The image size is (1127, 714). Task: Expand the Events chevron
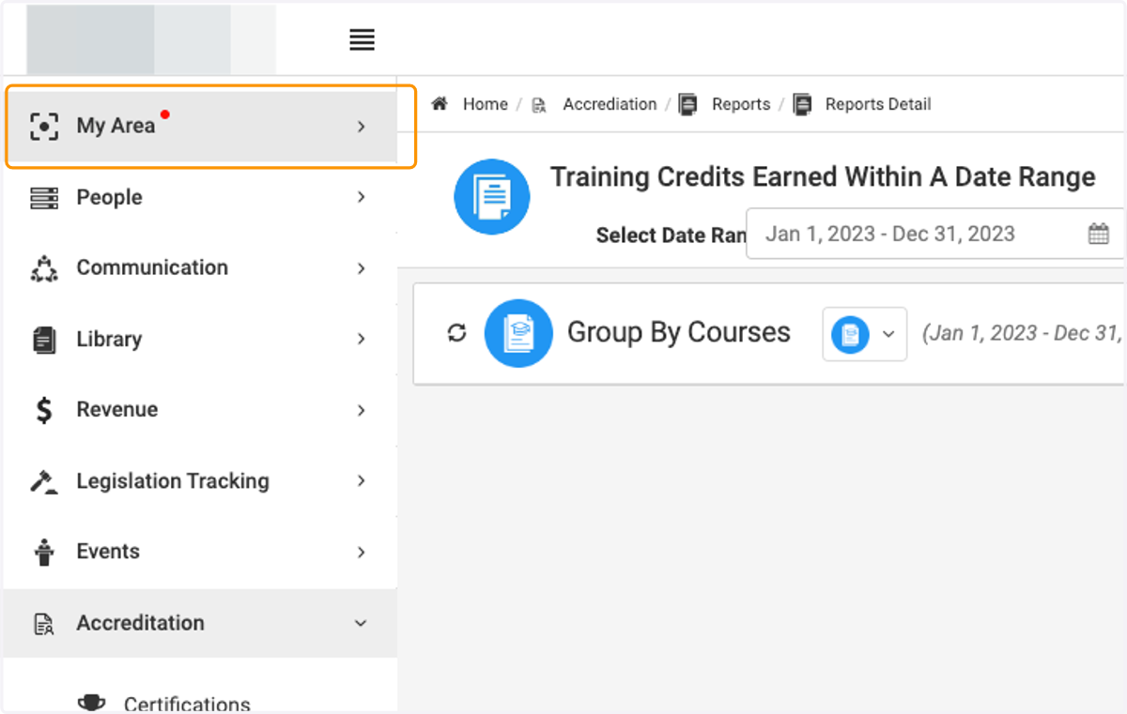coord(362,552)
